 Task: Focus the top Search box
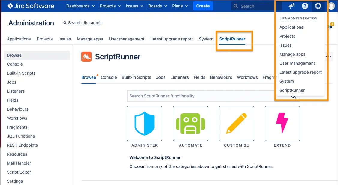257,6
